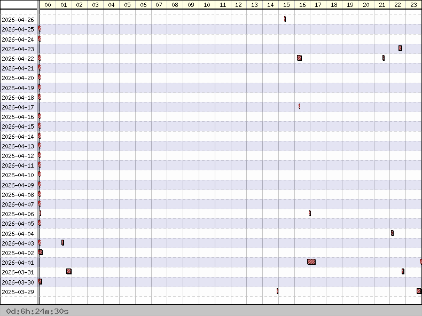The height and width of the screenshot is (316, 422).
Task: Select the 2026-04-03 marker at hour 01
Action: pos(62,242)
